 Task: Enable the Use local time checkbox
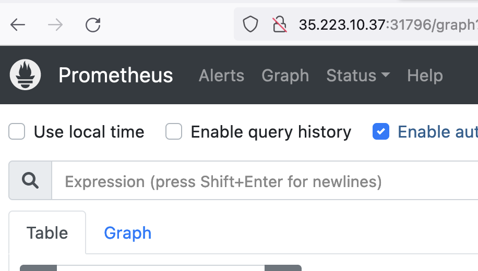[x=17, y=132]
